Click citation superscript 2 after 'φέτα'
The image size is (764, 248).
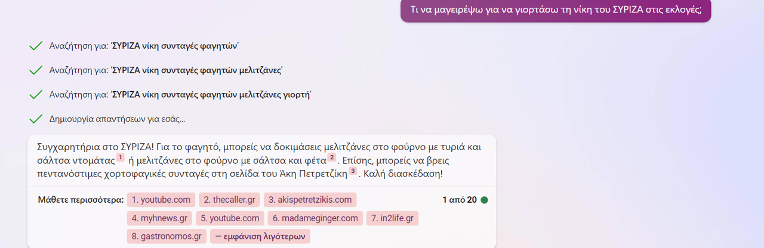point(331,157)
